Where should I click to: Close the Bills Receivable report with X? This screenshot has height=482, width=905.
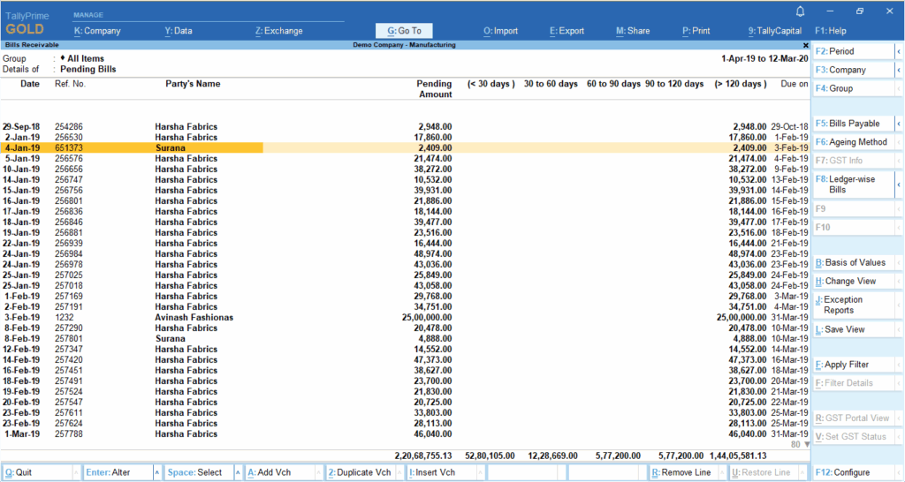pos(806,45)
